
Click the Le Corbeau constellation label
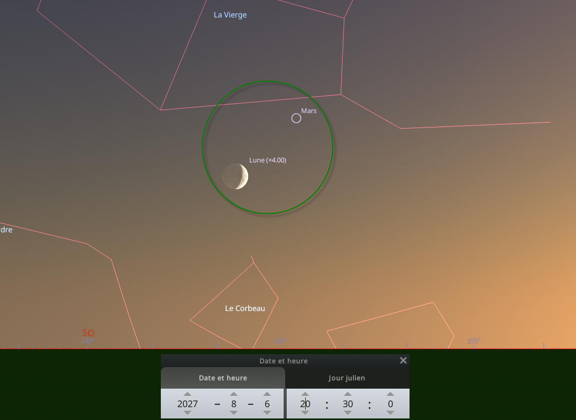(245, 308)
